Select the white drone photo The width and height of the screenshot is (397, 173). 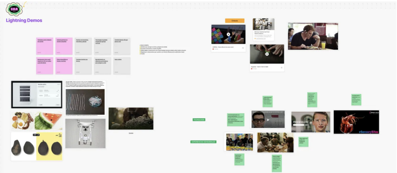(x=86, y=133)
